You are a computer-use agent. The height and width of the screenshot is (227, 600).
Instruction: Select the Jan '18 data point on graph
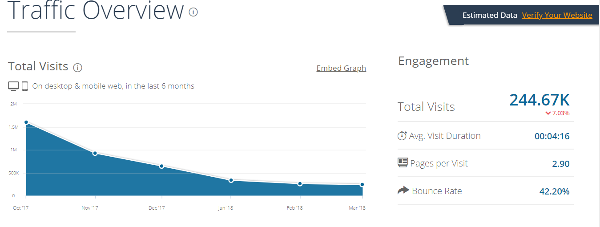[x=231, y=180]
